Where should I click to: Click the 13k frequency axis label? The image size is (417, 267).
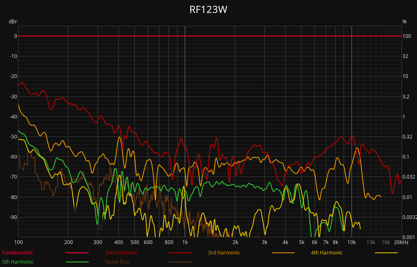[x=371, y=242]
